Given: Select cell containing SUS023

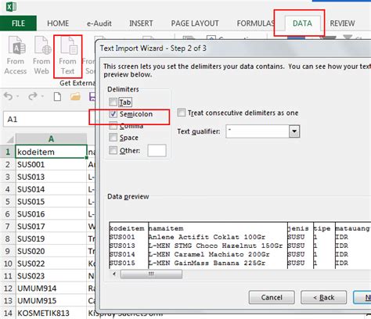Looking at the screenshot, I should [51, 276].
